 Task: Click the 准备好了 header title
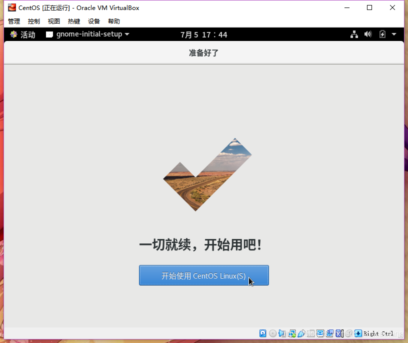click(203, 53)
